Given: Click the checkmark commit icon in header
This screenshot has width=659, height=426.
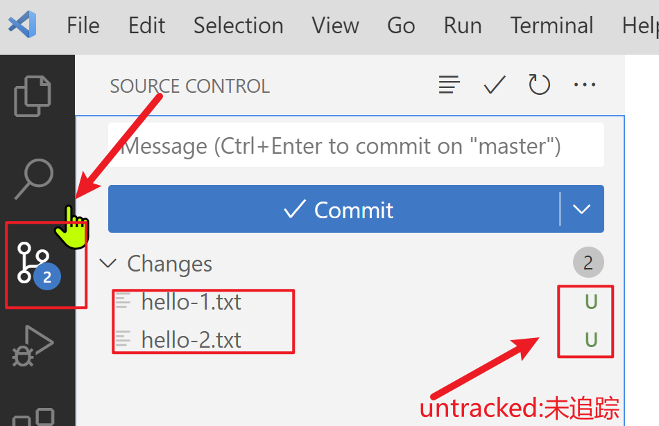Looking at the screenshot, I should (495, 85).
